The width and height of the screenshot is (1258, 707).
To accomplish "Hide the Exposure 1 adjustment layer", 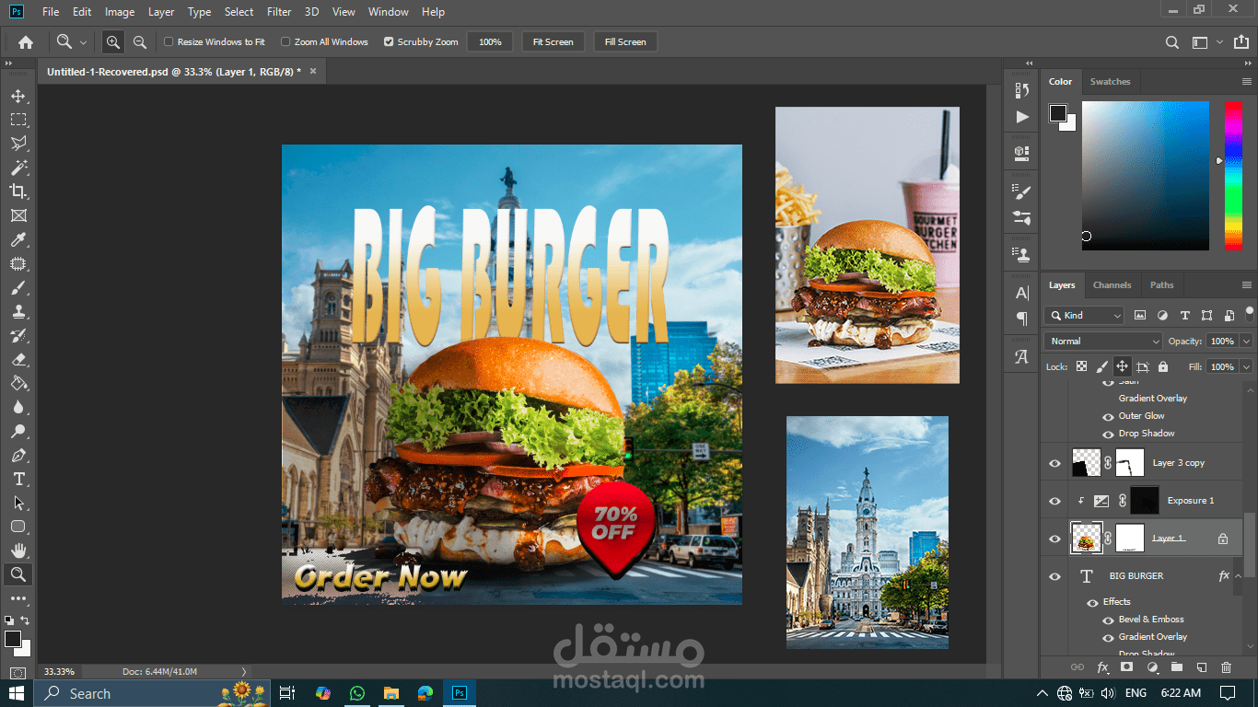I will (x=1055, y=501).
